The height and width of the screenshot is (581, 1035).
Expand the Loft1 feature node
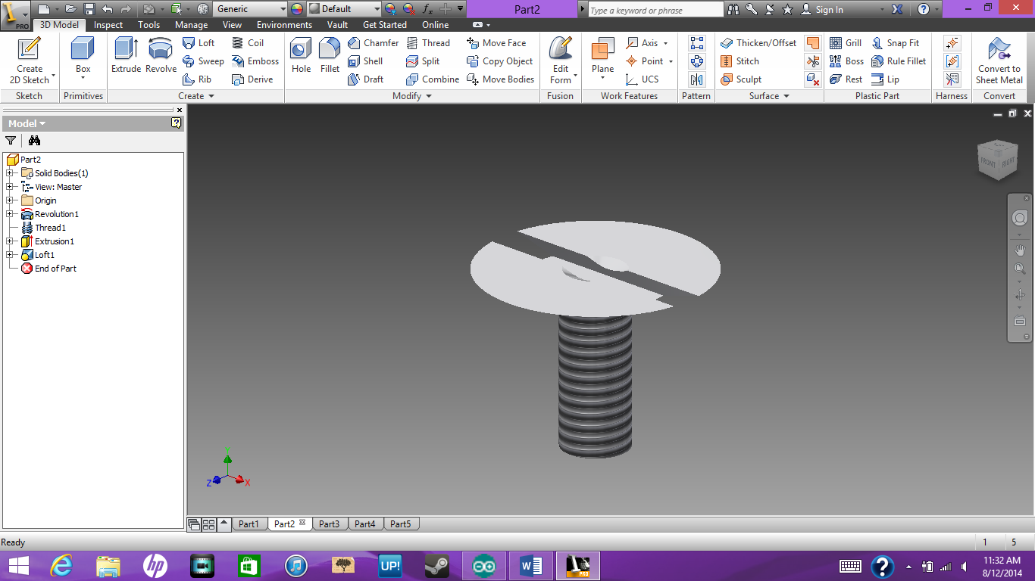(x=10, y=255)
